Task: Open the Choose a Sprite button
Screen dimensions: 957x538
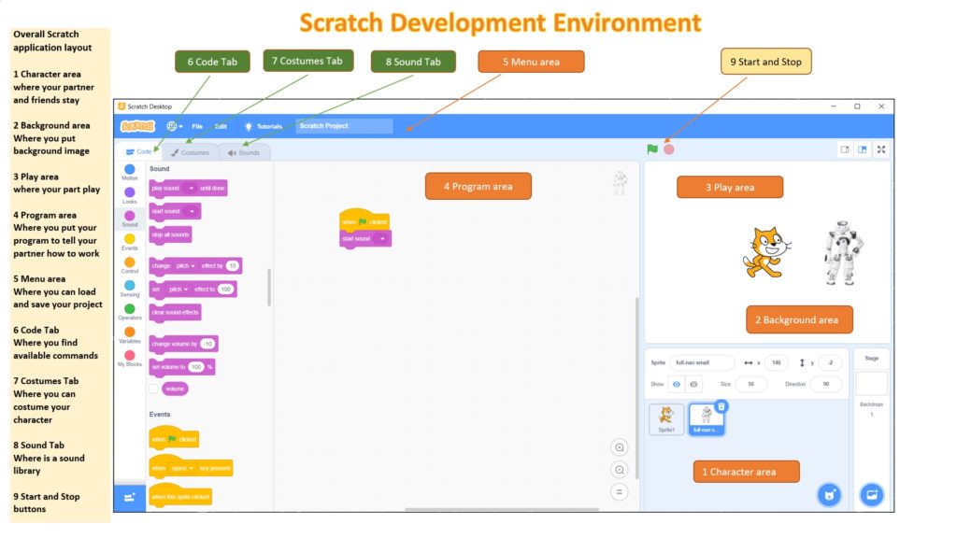Action: [828, 494]
